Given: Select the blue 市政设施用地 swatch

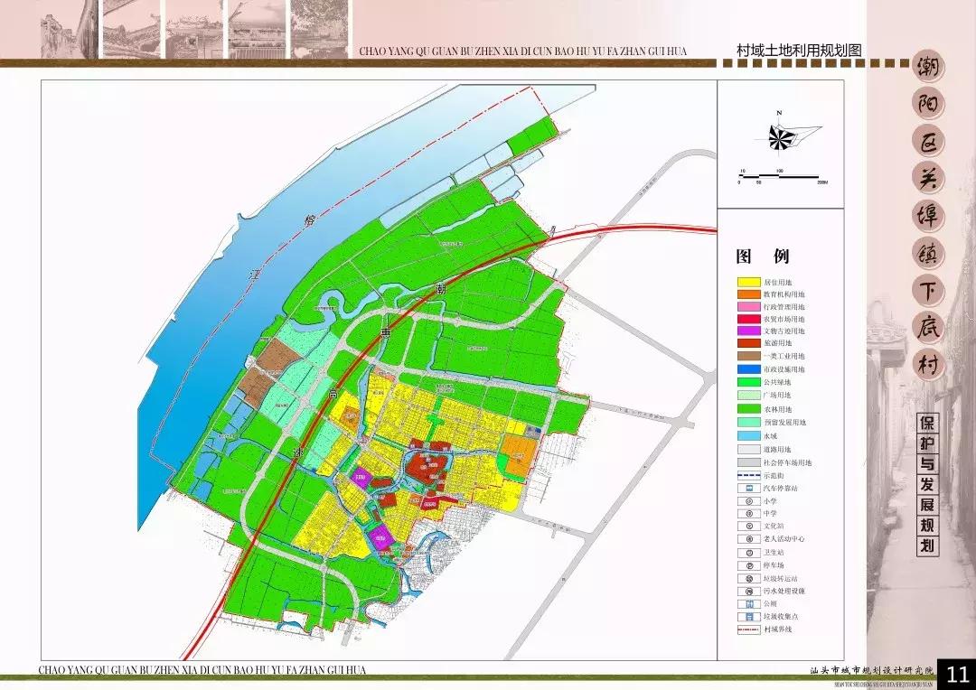Looking at the screenshot, I should click(x=749, y=369).
